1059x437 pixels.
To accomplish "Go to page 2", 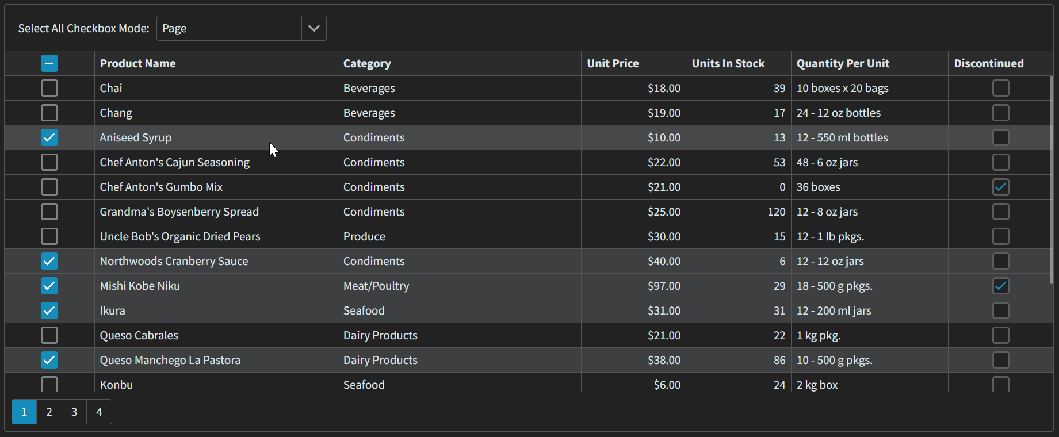I will [49, 412].
